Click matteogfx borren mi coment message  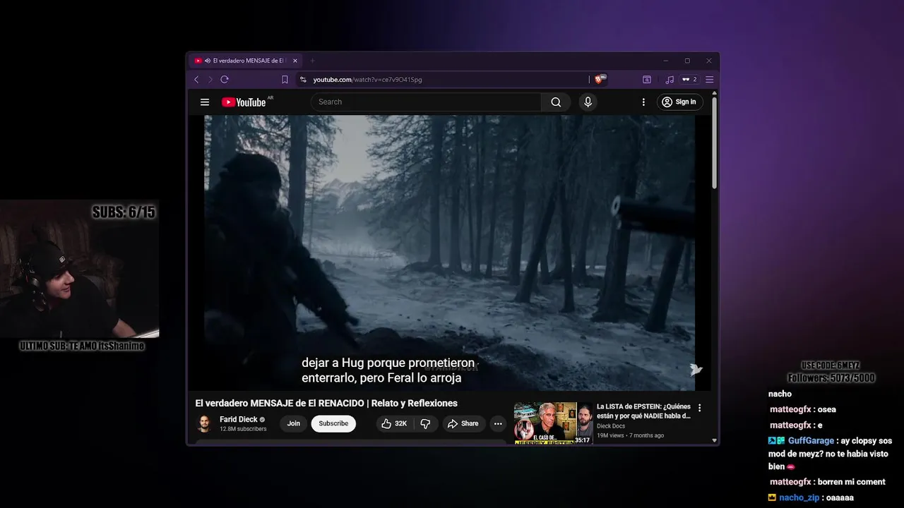[x=828, y=482]
